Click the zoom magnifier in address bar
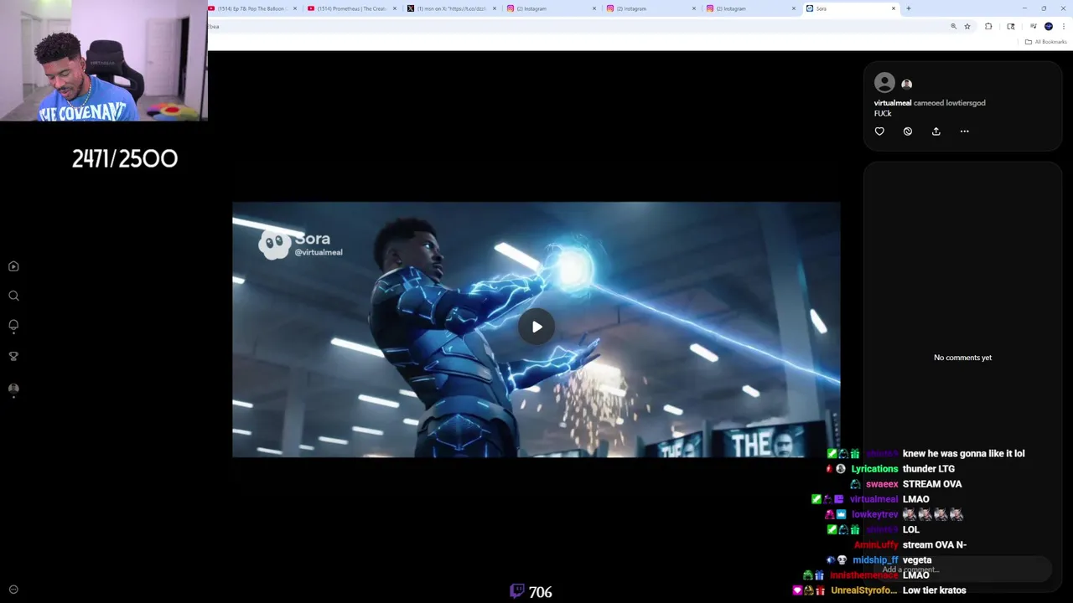The image size is (1073, 603). tap(953, 27)
